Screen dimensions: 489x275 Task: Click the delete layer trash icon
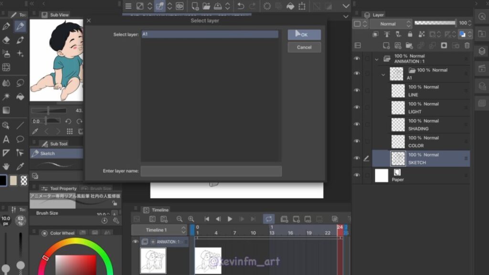467,45
